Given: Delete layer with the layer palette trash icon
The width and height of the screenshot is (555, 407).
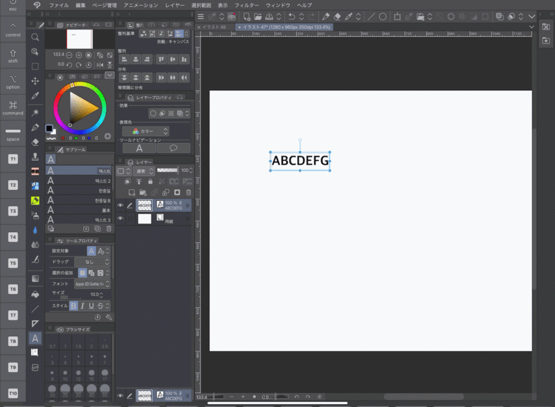Looking at the screenshot, I should click(188, 192).
